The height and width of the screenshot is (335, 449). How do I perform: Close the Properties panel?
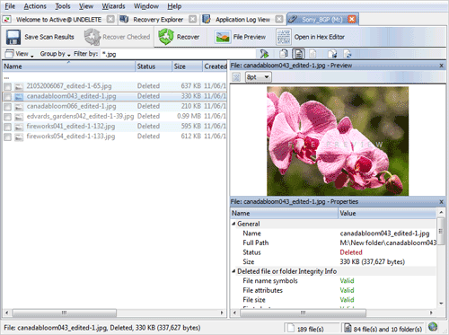[441, 202]
